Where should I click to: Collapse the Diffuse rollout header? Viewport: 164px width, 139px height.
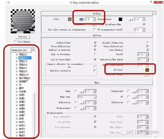tap(97, 14)
